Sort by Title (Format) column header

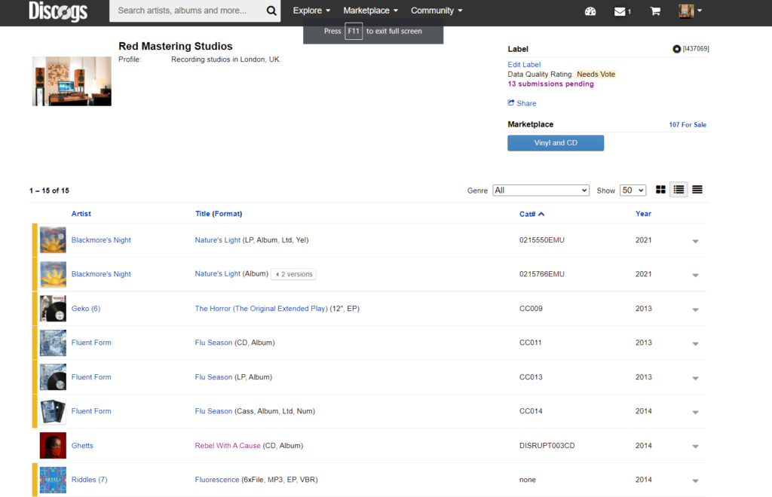pyautogui.click(x=219, y=214)
